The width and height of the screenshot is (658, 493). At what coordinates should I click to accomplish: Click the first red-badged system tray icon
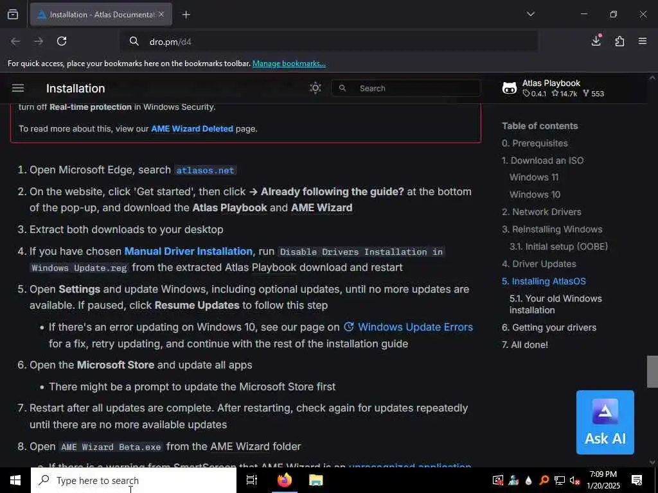click(x=498, y=480)
